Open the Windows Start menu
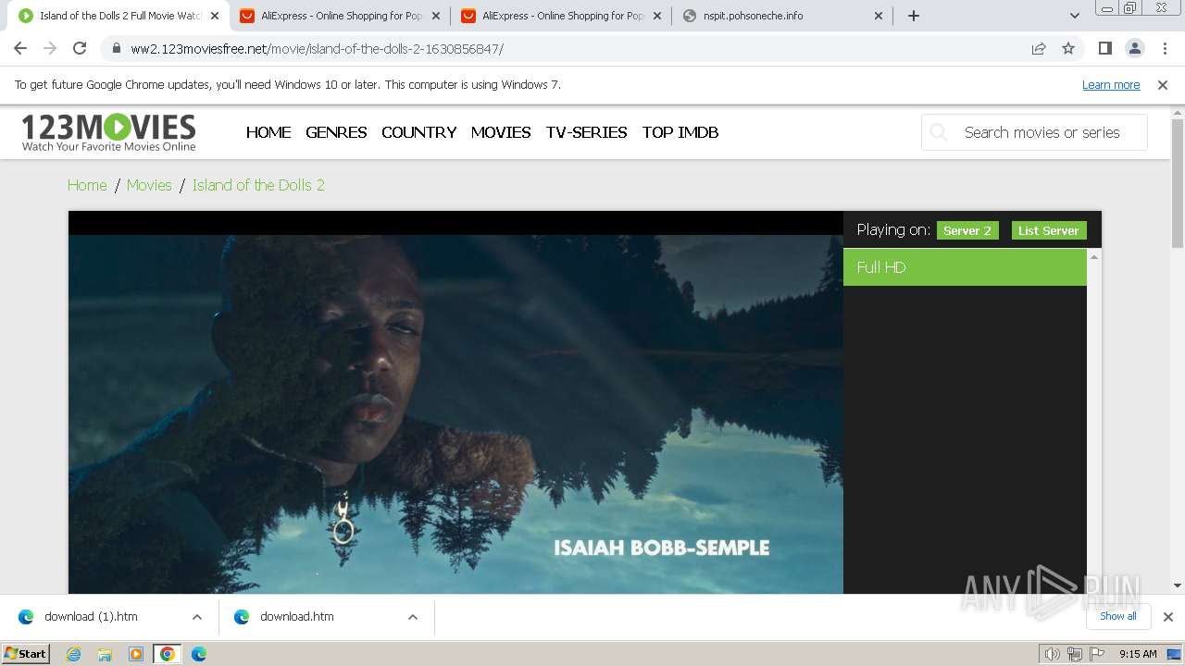Screen dimensions: 1185x666 (26, 653)
